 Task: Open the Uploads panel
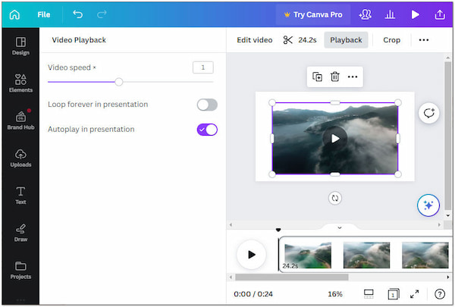point(20,158)
